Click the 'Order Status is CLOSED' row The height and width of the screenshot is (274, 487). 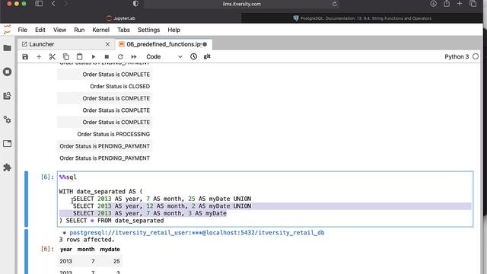coord(104,86)
